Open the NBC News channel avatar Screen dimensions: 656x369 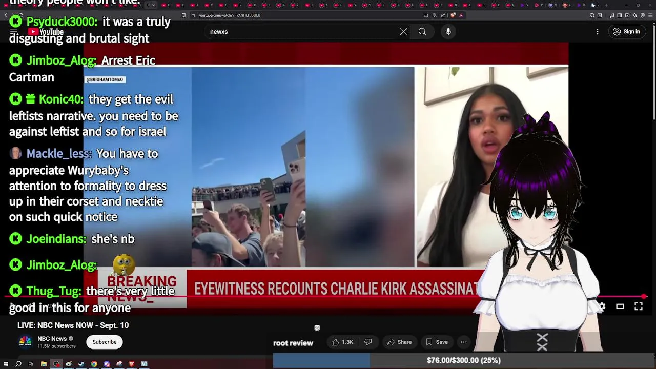click(26, 342)
